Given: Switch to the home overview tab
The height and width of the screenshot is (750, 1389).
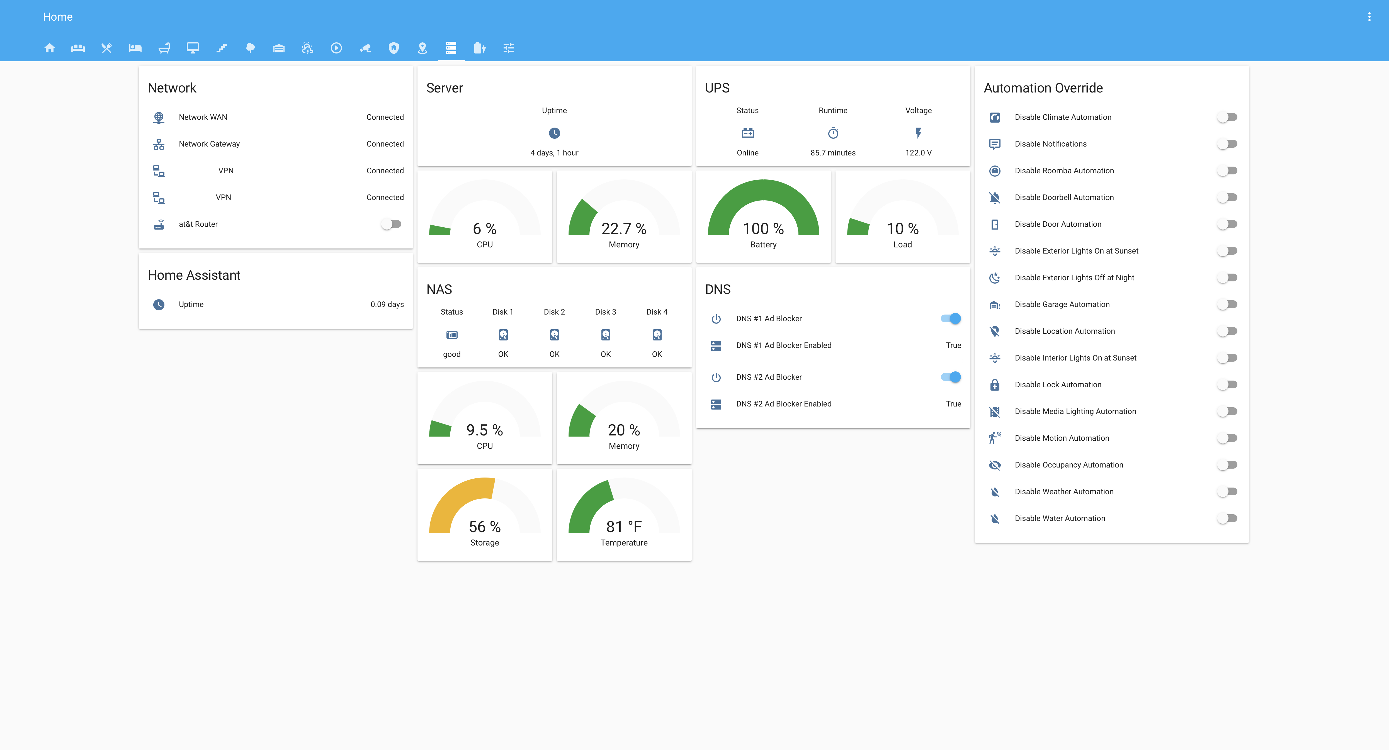Looking at the screenshot, I should tap(49, 48).
